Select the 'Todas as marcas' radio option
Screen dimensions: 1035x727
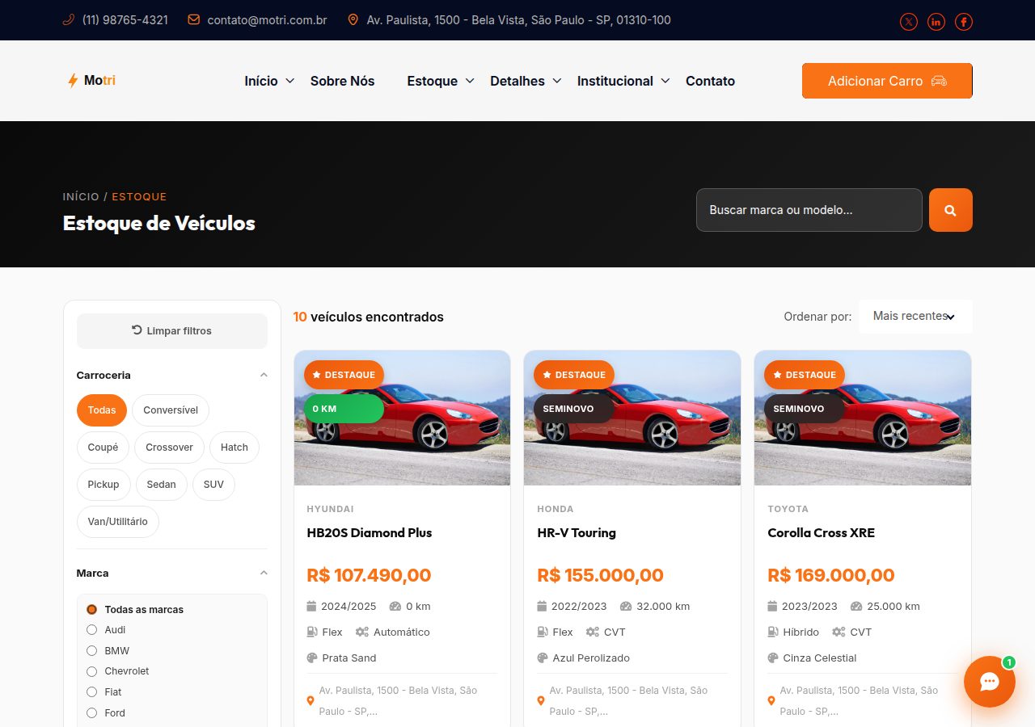(x=91, y=609)
